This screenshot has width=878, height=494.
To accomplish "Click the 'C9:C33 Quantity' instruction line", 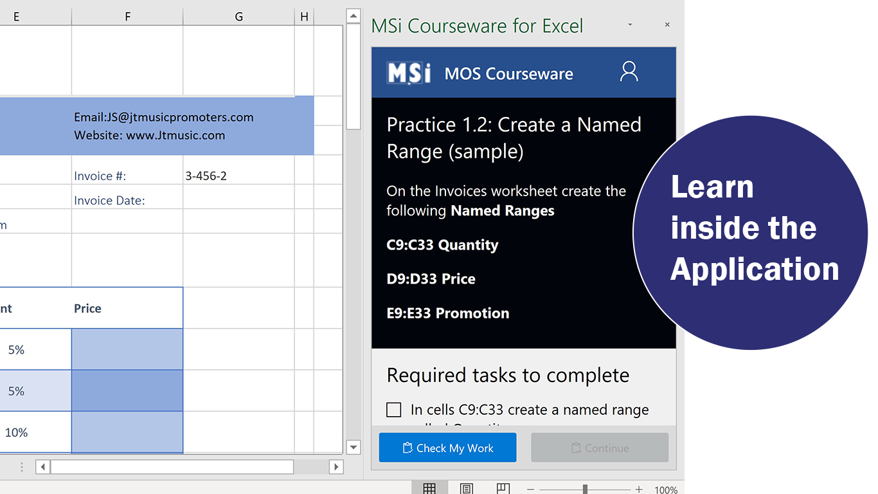I will tap(442, 245).
